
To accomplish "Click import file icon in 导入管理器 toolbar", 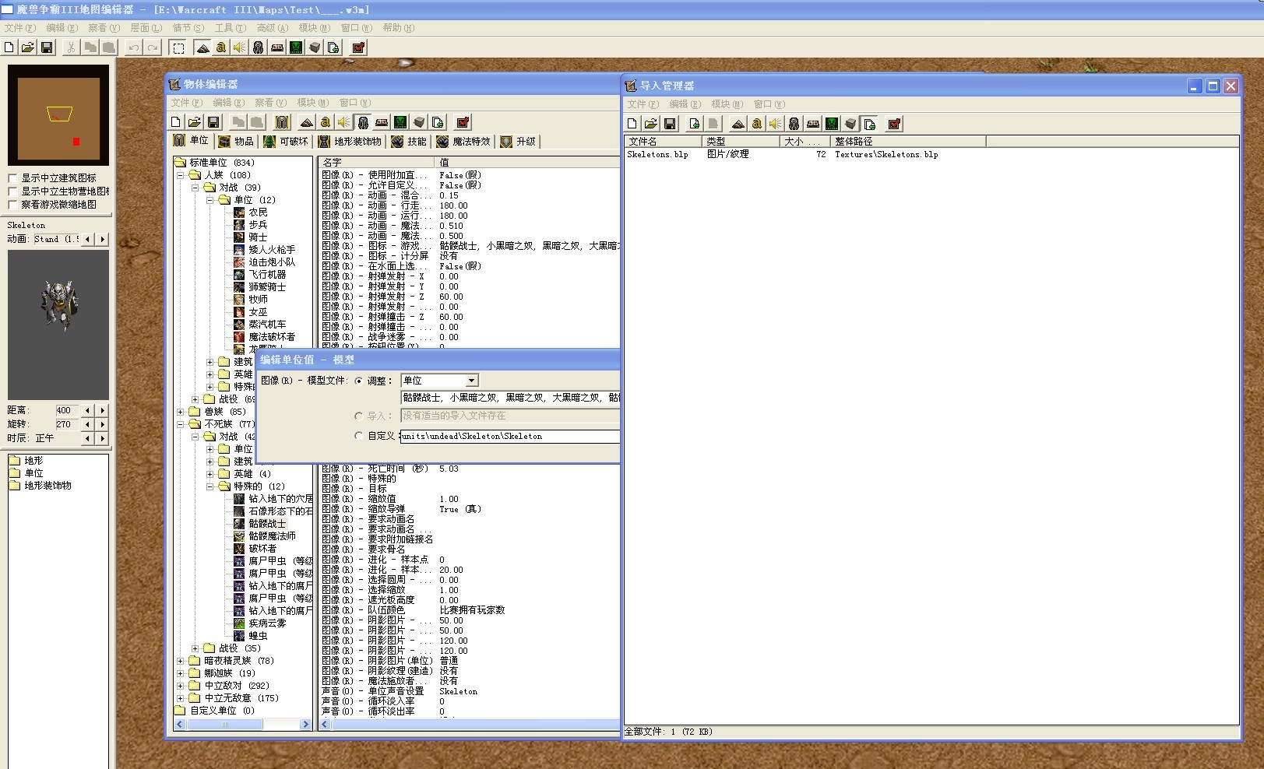I will point(695,124).
